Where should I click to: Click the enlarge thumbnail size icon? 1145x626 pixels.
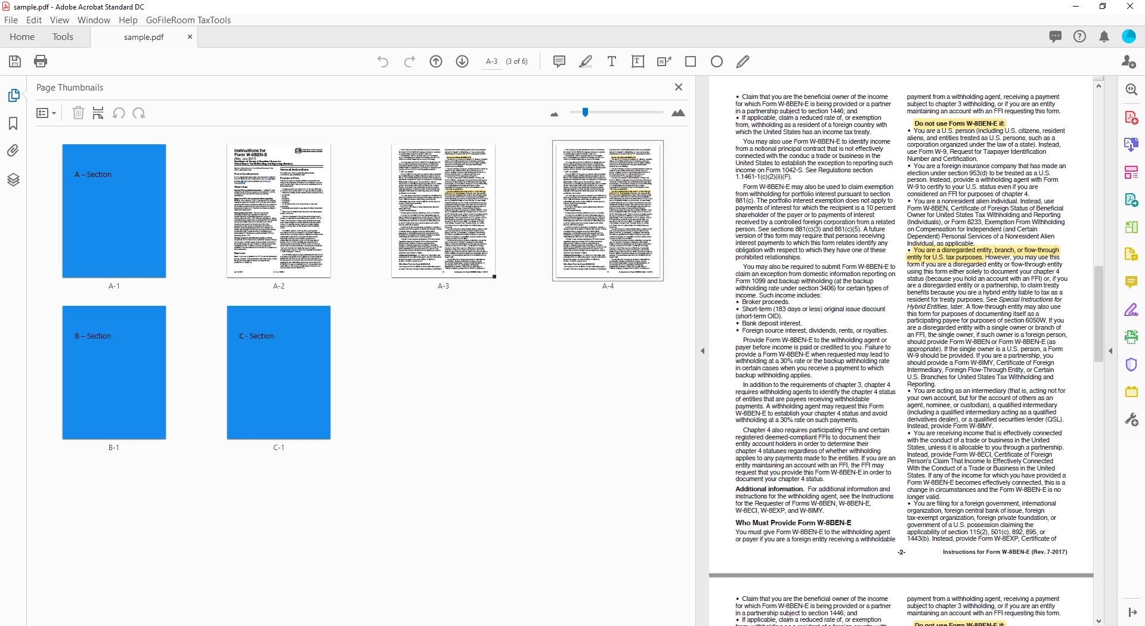pyautogui.click(x=678, y=113)
